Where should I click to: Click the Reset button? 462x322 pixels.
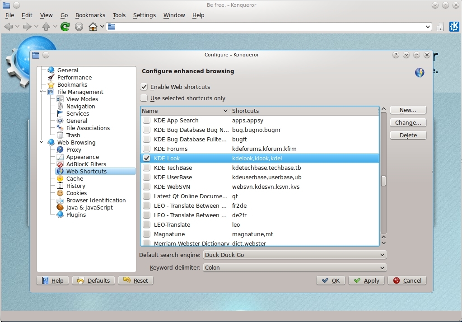click(135, 280)
